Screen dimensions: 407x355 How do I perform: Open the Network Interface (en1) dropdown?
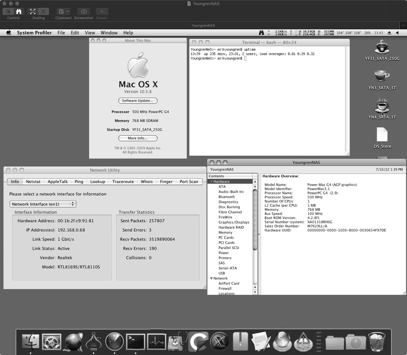(43, 204)
